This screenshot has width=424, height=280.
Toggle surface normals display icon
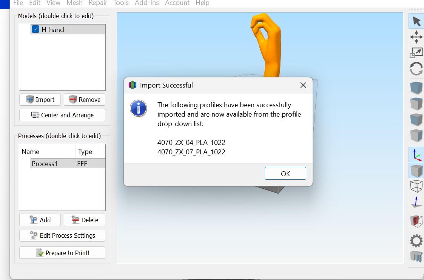pos(416,202)
